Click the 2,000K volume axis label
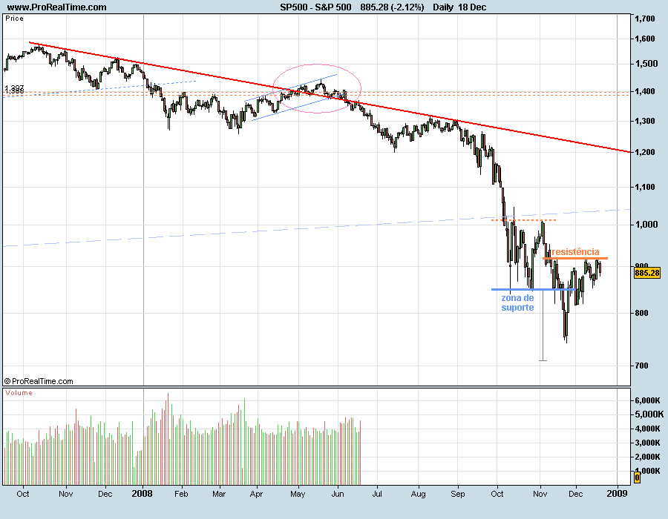This screenshot has width=668, height=519. pos(647,457)
